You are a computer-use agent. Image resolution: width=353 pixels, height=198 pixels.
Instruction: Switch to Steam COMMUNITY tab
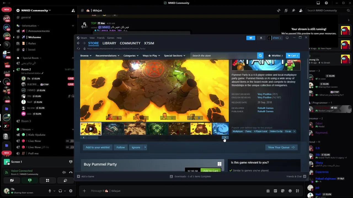(130, 43)
